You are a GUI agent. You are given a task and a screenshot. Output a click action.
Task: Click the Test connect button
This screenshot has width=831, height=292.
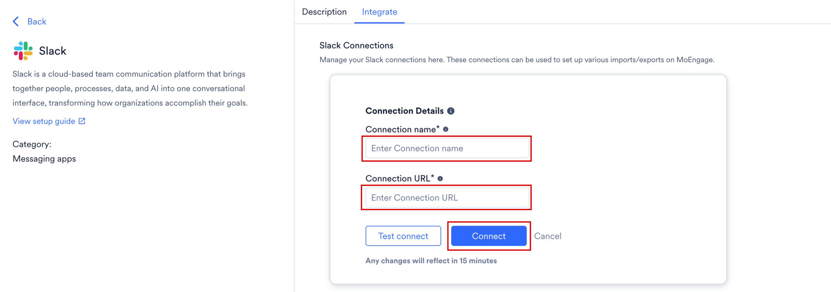click(403, 236)
